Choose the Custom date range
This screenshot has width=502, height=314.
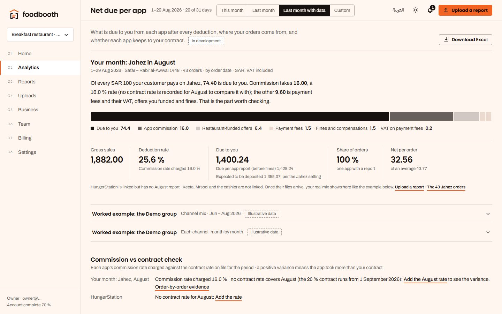point(342,10)
